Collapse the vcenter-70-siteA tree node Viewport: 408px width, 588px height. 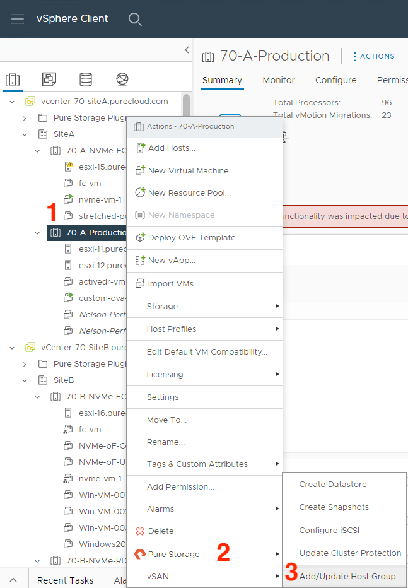click(x=12, y=102)
